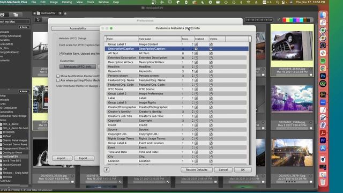Select the folder navigator tab icon
Screen dimensions: 343x193
16,14
